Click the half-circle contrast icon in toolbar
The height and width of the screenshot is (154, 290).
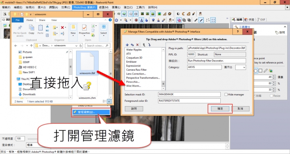[x=178, y=14]
